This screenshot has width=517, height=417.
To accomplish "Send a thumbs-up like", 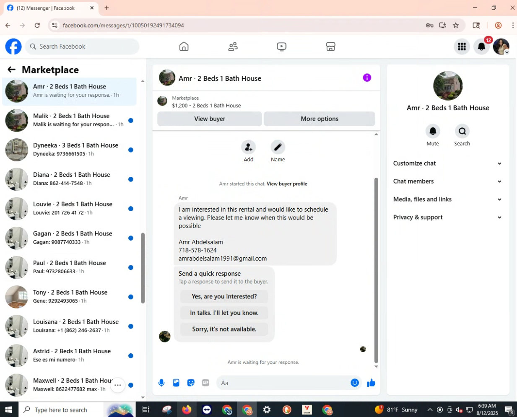I will 371,383.
